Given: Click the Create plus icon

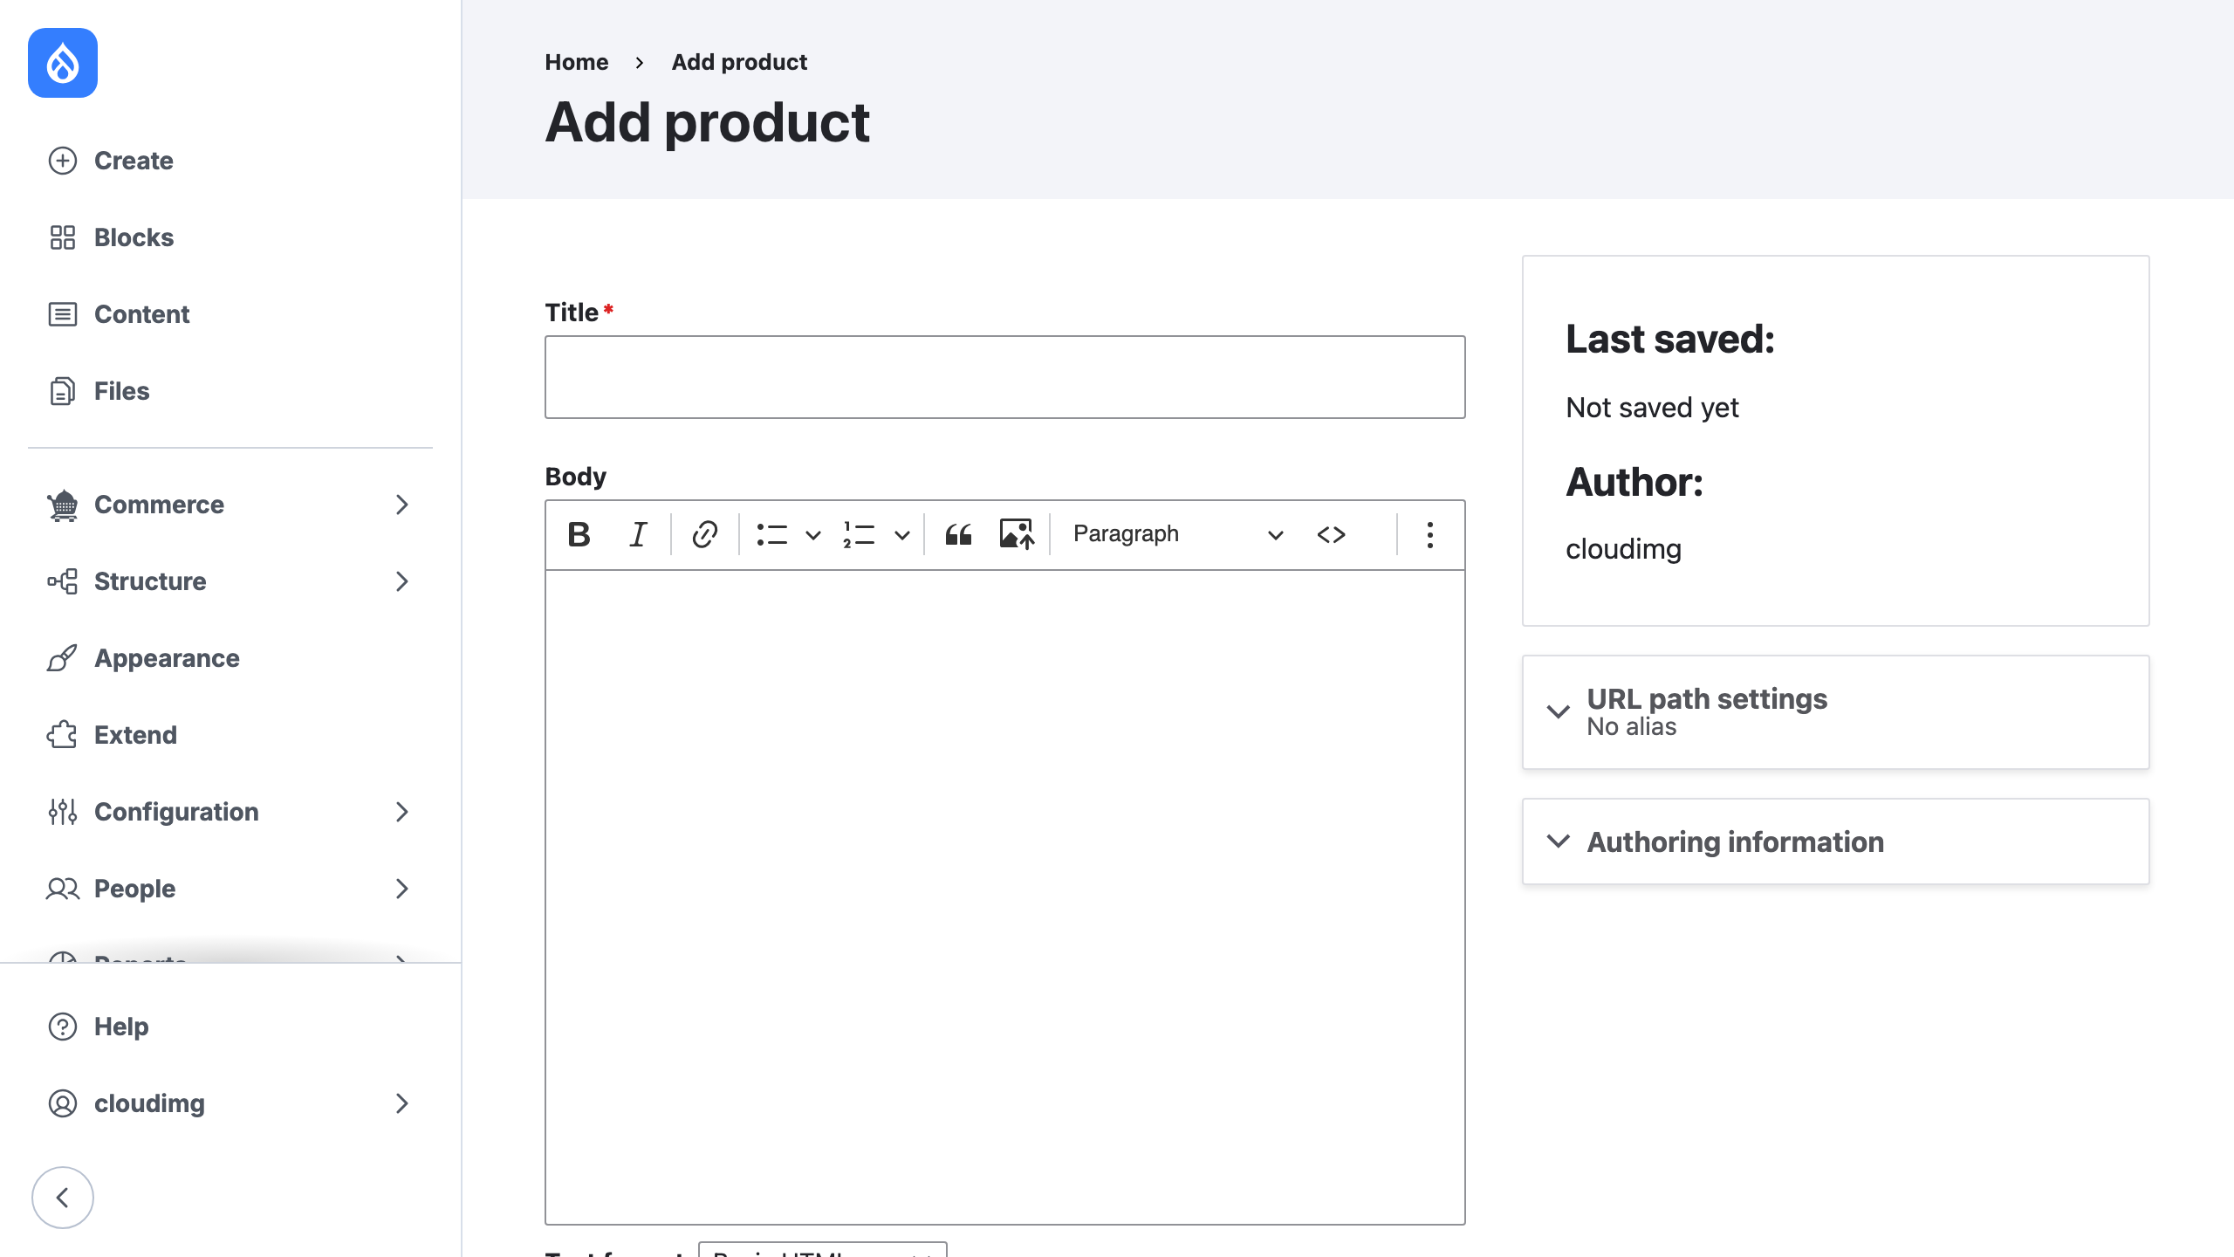Looking at the screenshot, I should click(62, 161).
